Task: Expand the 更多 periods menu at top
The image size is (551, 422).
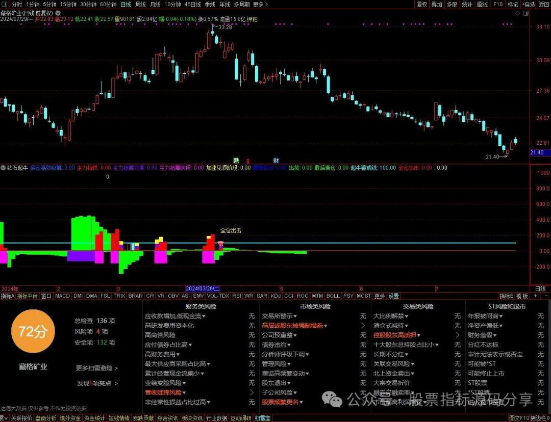Action: pyautogui.click(x=260, y=4)
